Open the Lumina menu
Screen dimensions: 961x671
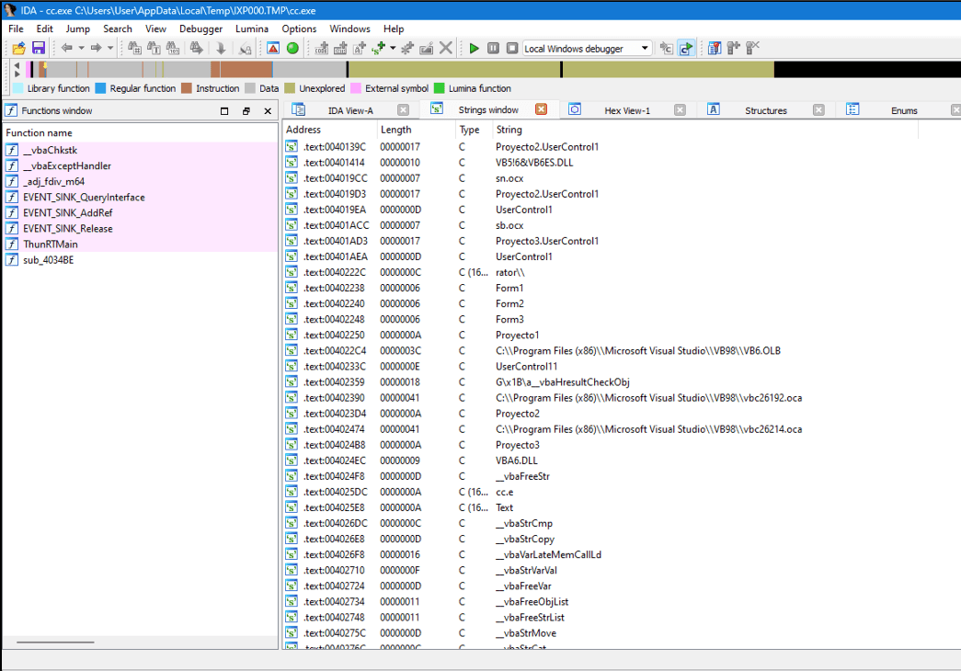coord(252,28)
